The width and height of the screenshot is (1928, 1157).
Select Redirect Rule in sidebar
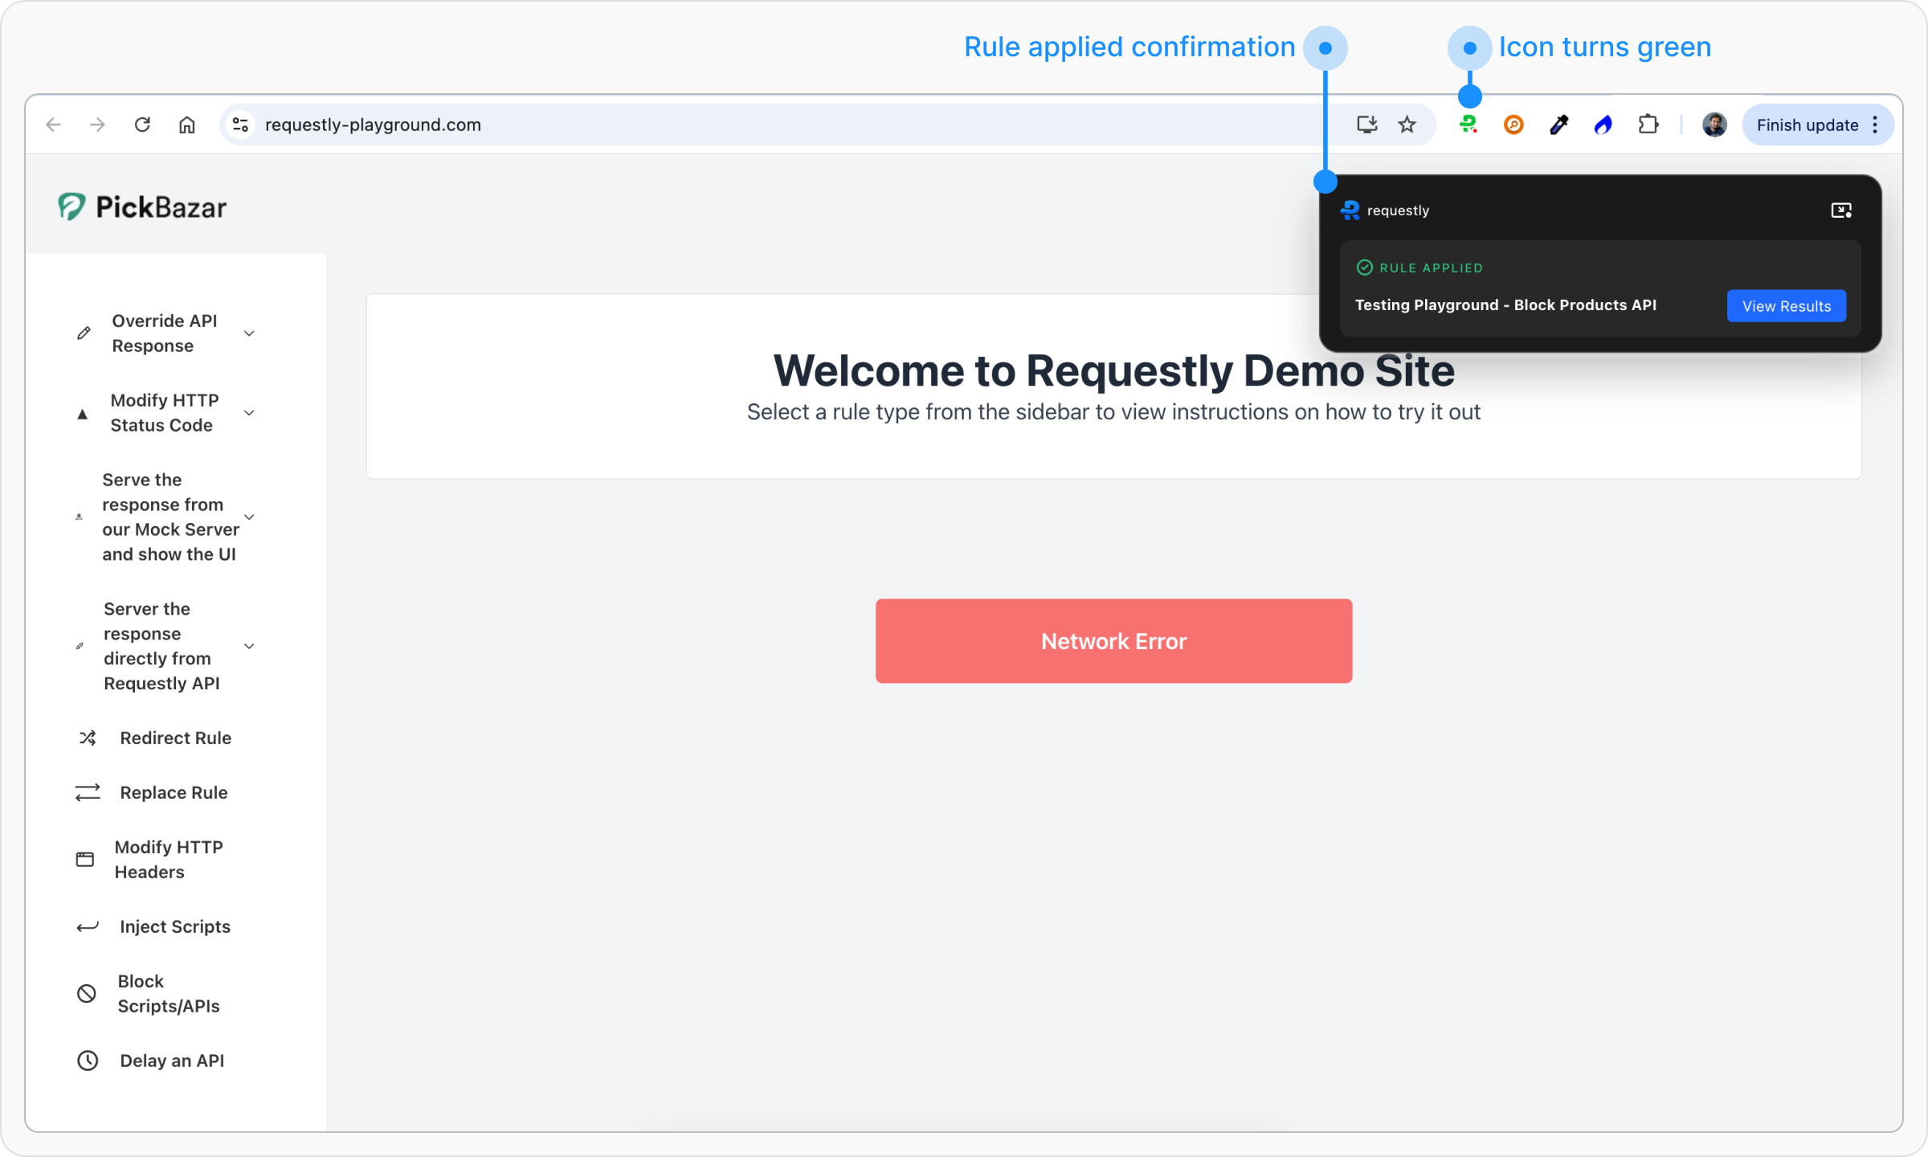175,738
